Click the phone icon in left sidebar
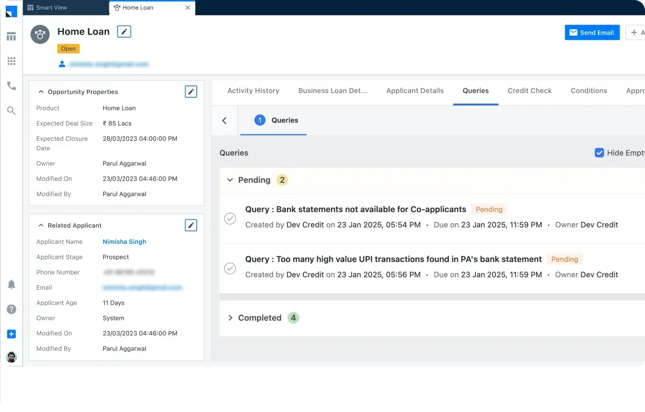Viewport: 645px width, 412px height. point(11,86)
